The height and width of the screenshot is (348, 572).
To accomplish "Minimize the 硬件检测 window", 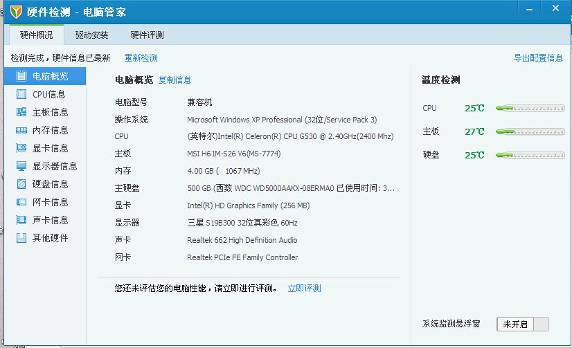I will tap(529, 9).
